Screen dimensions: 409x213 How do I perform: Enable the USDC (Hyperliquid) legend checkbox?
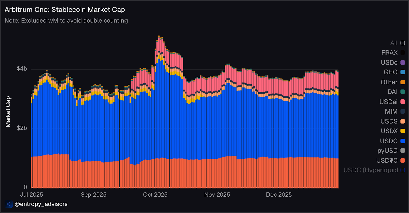[403, 170]
